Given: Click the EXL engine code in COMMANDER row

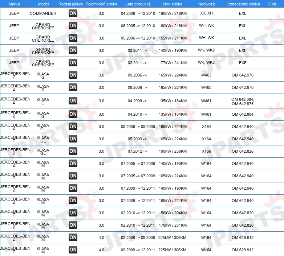Looking at the screenshot, I should [243, 13].
